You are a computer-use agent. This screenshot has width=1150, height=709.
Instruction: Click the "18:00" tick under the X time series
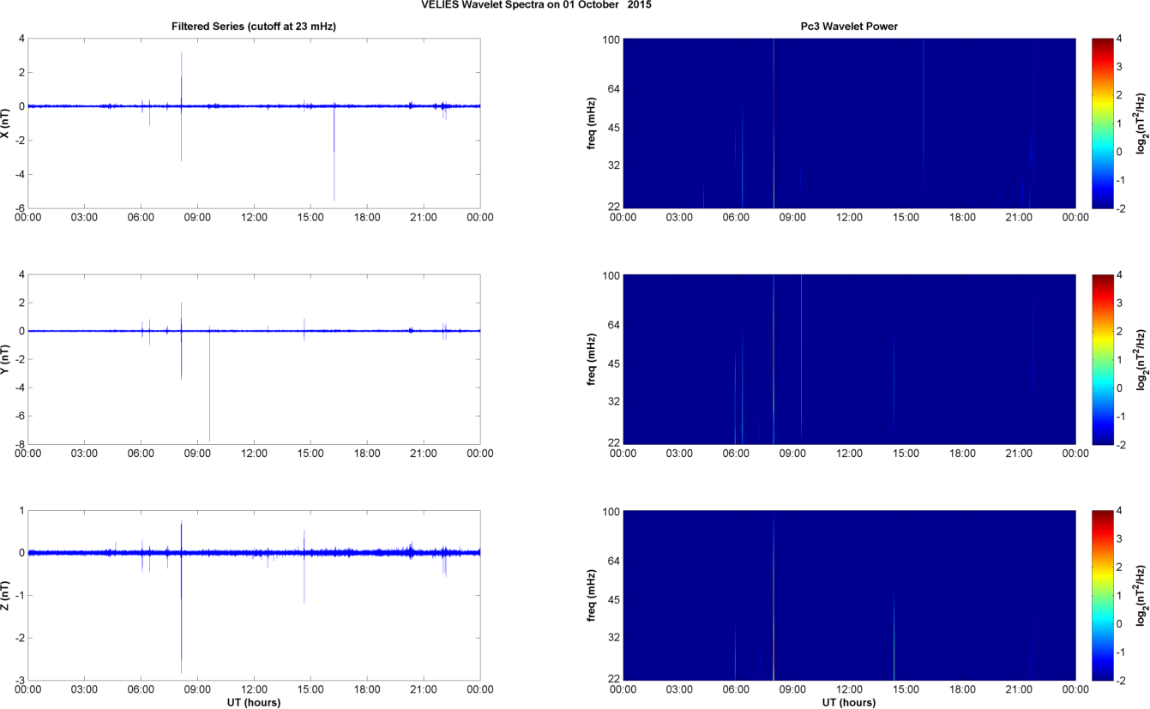pos(367,217)
